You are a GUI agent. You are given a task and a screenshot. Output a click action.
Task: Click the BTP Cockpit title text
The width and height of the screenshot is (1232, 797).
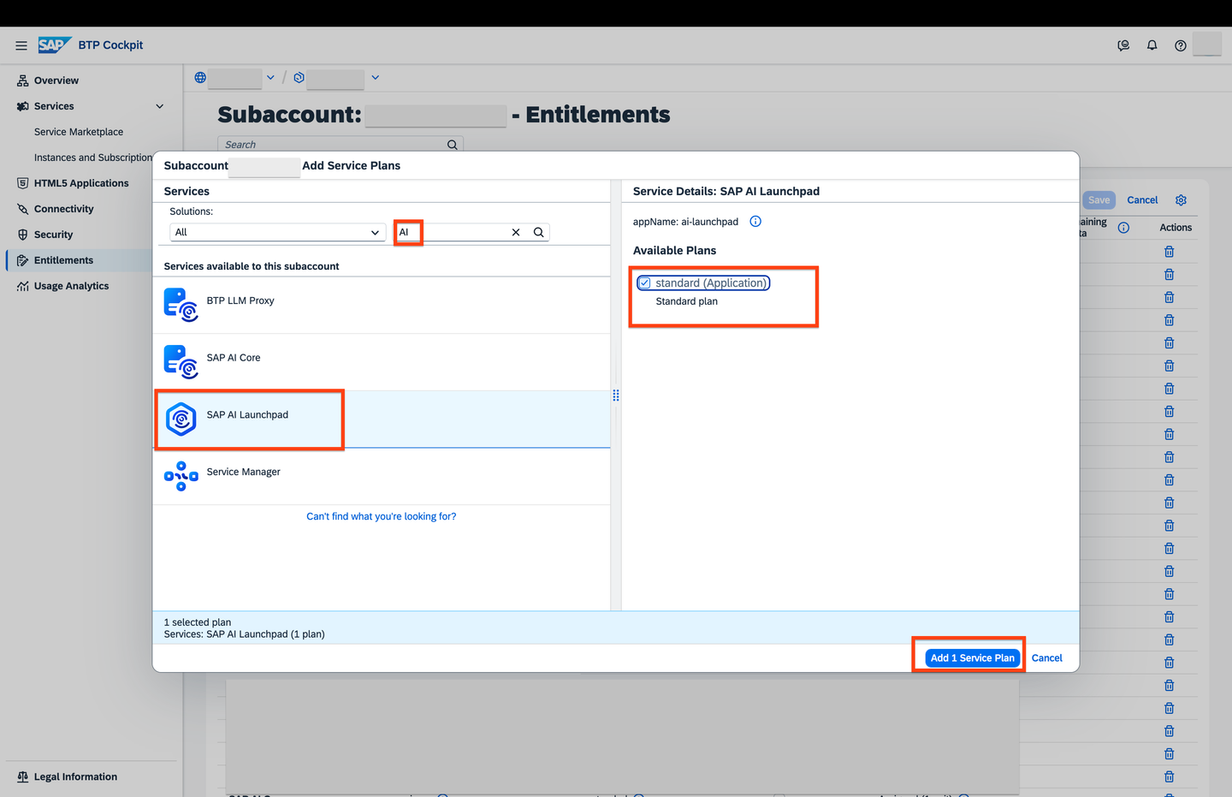point(110,45)
